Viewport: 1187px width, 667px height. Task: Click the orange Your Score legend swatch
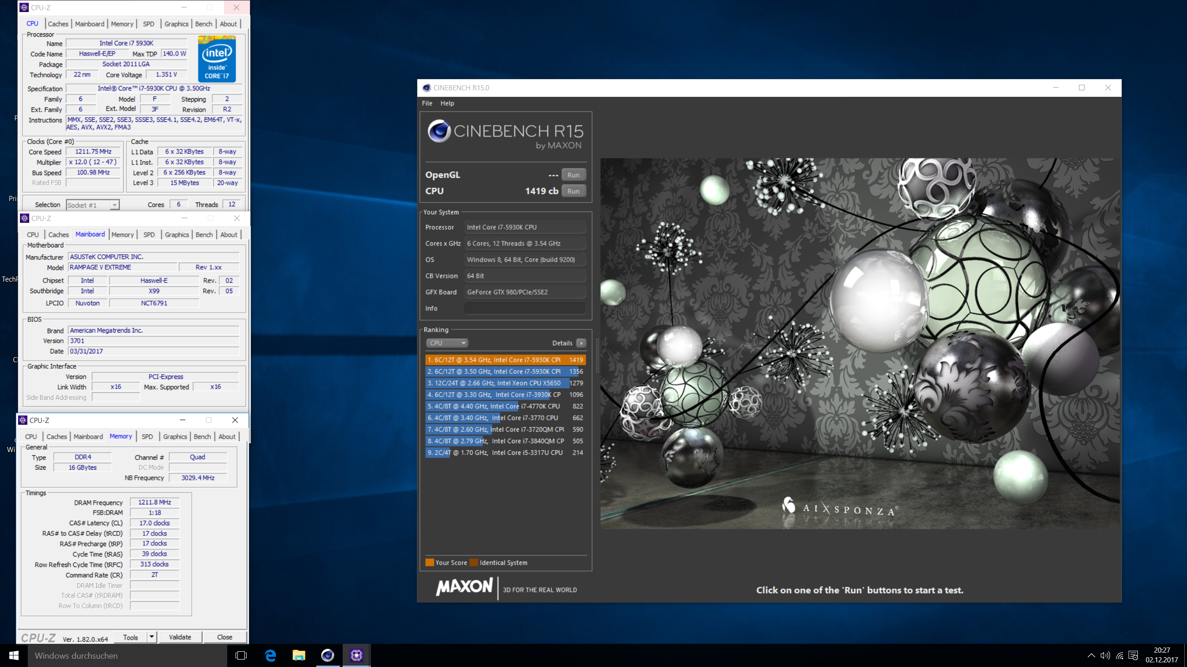point(429,562)
